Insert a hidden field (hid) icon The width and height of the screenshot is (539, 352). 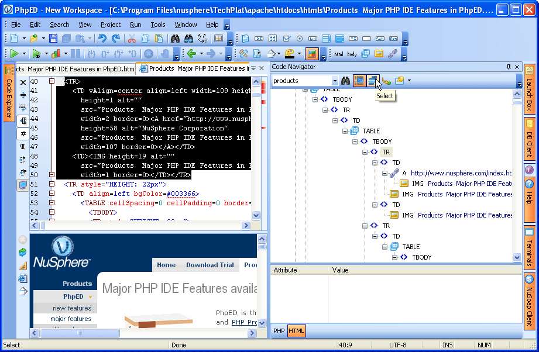point(313,39)
